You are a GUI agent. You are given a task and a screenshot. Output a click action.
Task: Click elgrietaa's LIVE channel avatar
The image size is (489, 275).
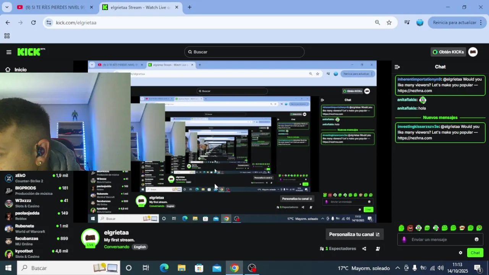click(x=90, y=238)
